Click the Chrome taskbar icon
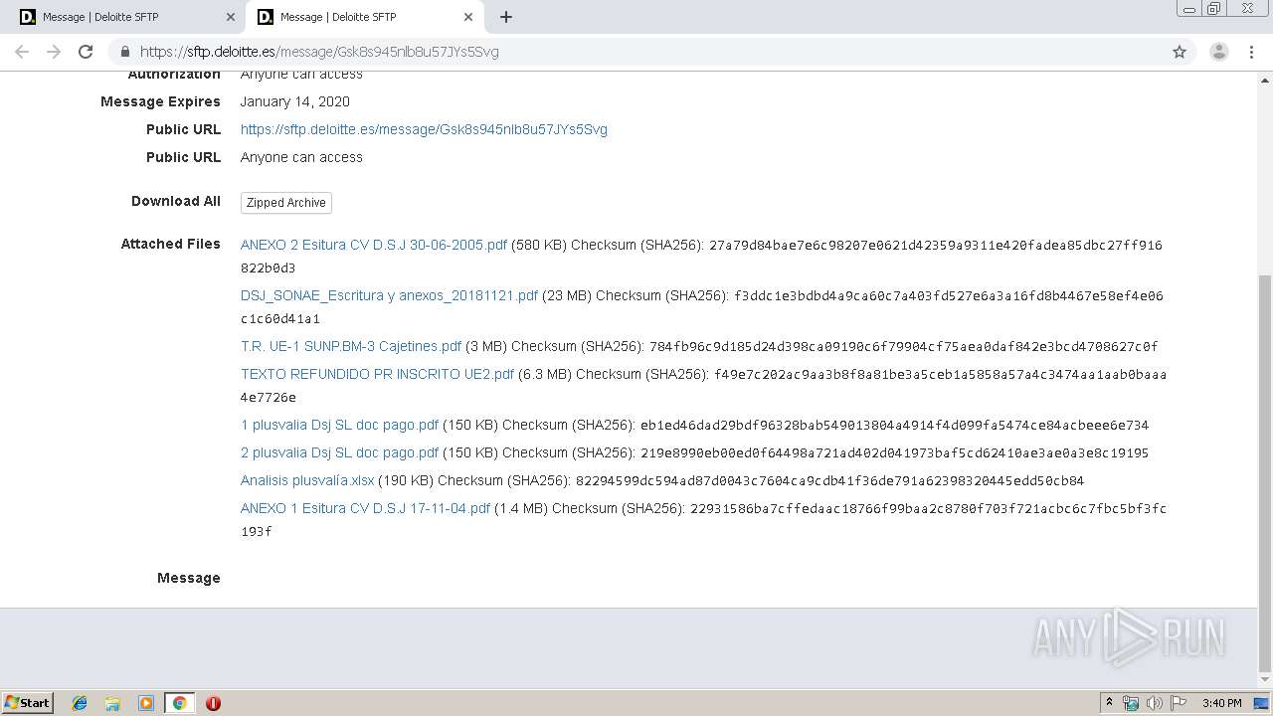Image resolution: width=1273 pixels, height=716 pixels. pyautogui.click(x=179, y=703)
